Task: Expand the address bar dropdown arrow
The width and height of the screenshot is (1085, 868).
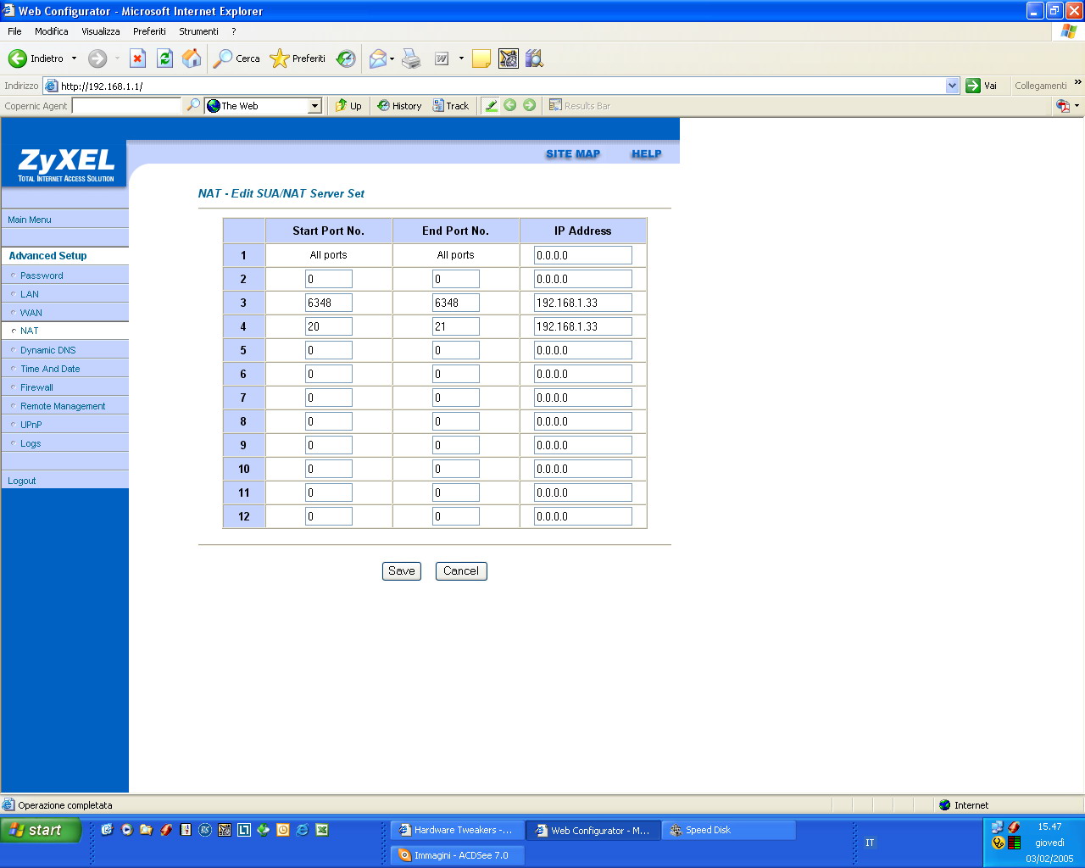Action: (x=952, y=86)
